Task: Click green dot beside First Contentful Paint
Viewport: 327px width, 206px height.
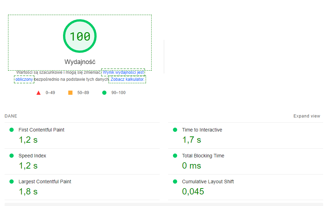Action: 12,130
